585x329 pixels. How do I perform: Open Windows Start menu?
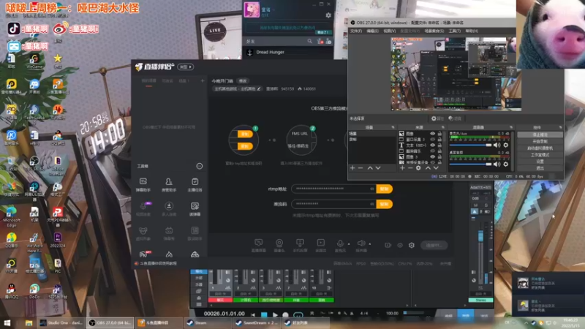[x=7, y=322]
